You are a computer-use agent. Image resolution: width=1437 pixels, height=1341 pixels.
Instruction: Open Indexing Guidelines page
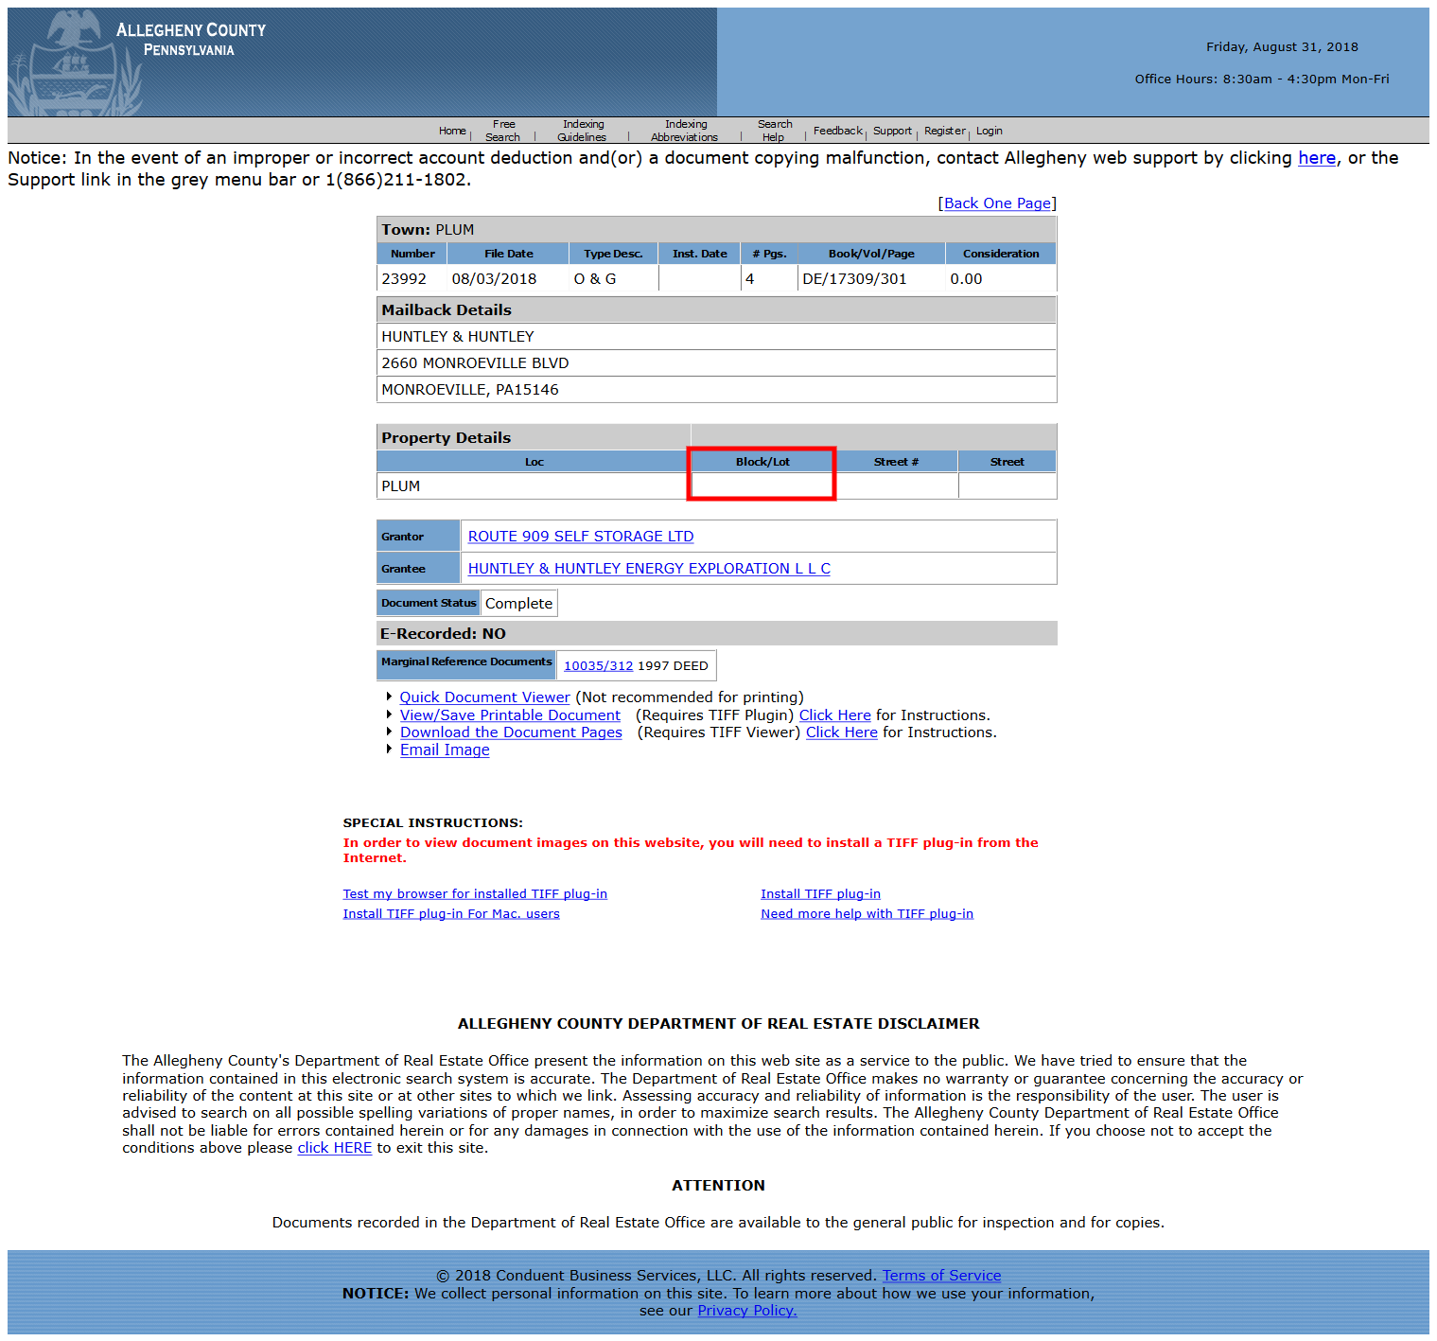pyautogui.click(x=582, y=131)
